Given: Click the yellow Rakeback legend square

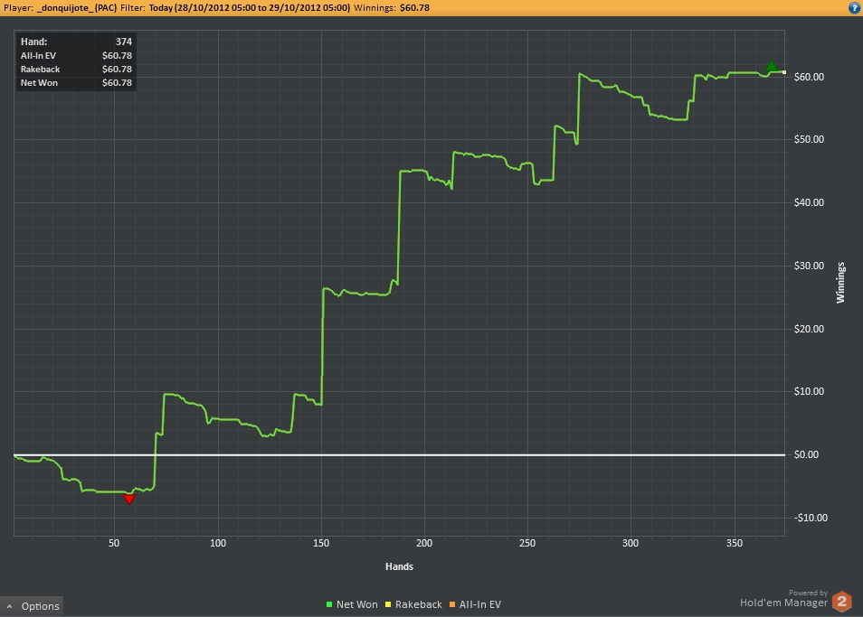Looking at the screenshot, I should point(388,604).
